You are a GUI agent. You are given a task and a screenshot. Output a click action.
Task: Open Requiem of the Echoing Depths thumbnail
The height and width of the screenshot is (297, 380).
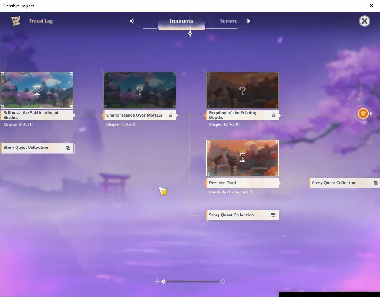point(242,90)
